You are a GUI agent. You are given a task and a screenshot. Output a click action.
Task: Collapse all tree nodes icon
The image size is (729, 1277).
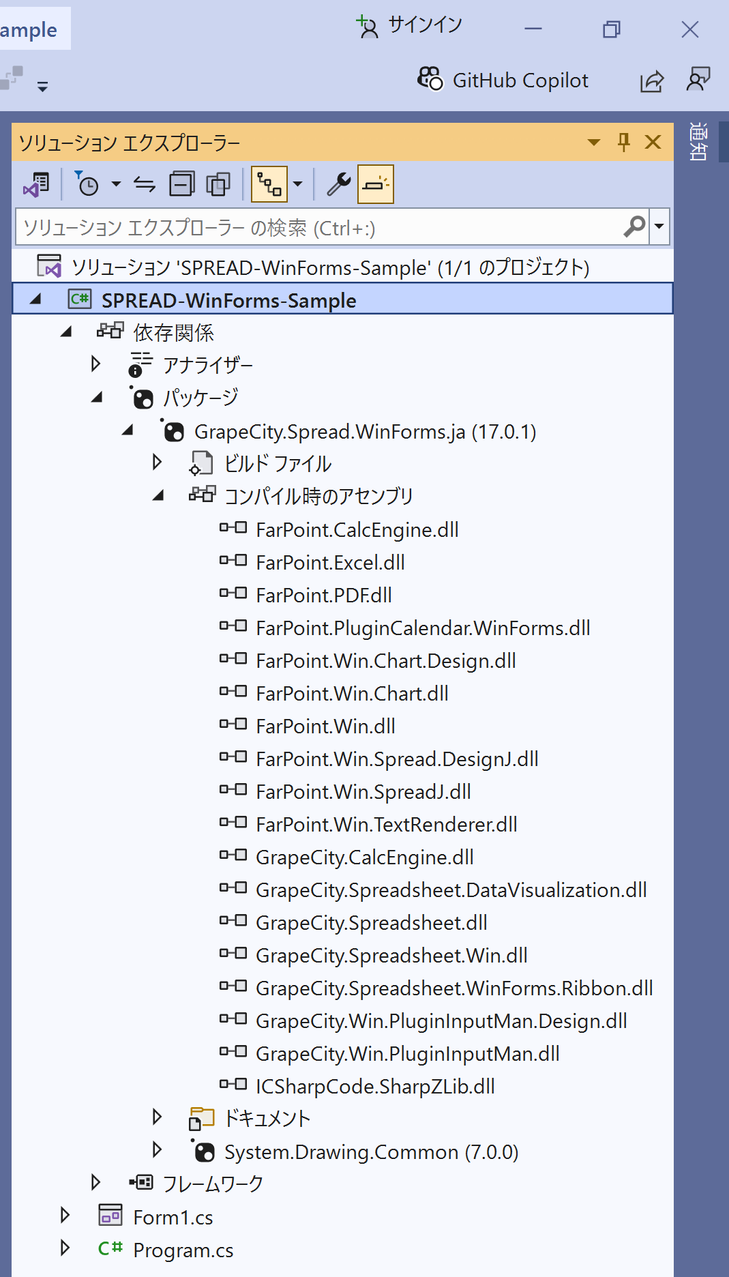point(182,184)
